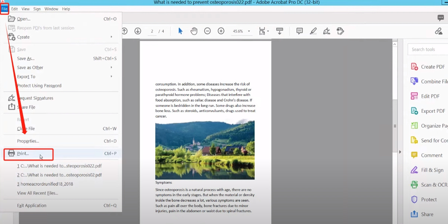This screenshot has height=224, width=448.
Task: Open the View menu
Action: pos(26,9)
